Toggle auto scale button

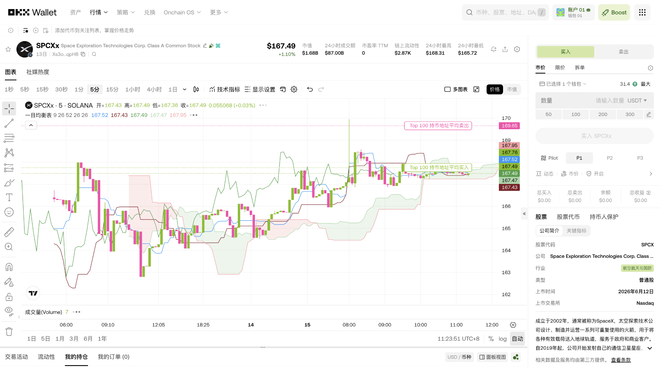coord(518,339)
